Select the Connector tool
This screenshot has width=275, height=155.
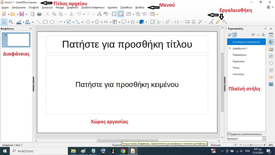(x=78, y=22)
